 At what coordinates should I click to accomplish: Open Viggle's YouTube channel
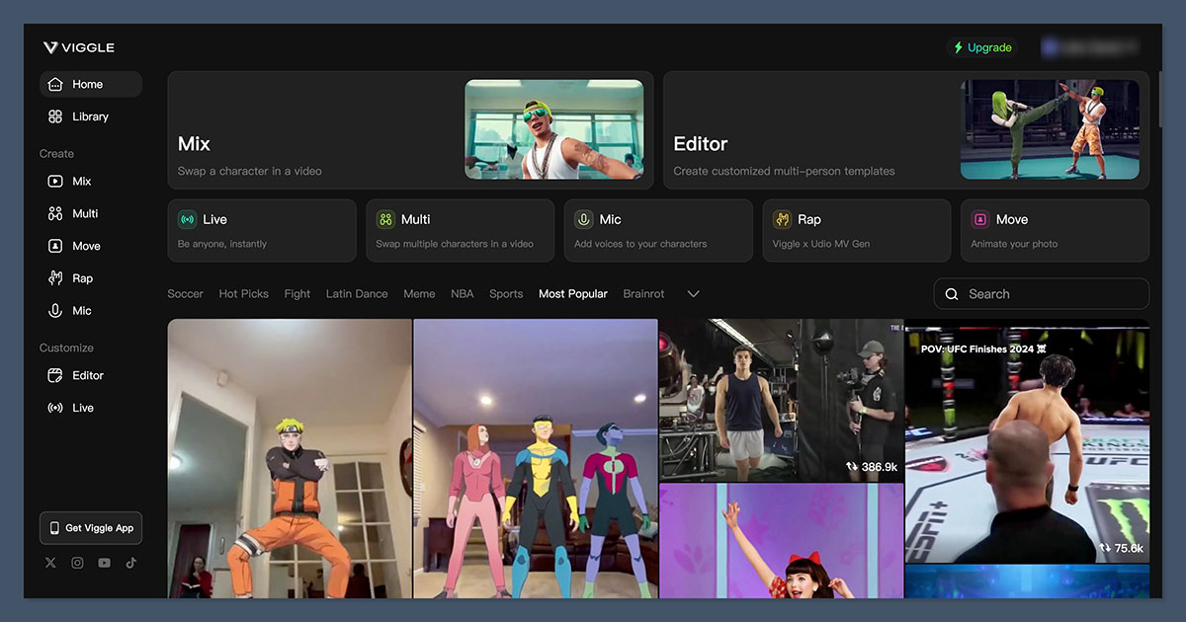click(x=103, y=563)
